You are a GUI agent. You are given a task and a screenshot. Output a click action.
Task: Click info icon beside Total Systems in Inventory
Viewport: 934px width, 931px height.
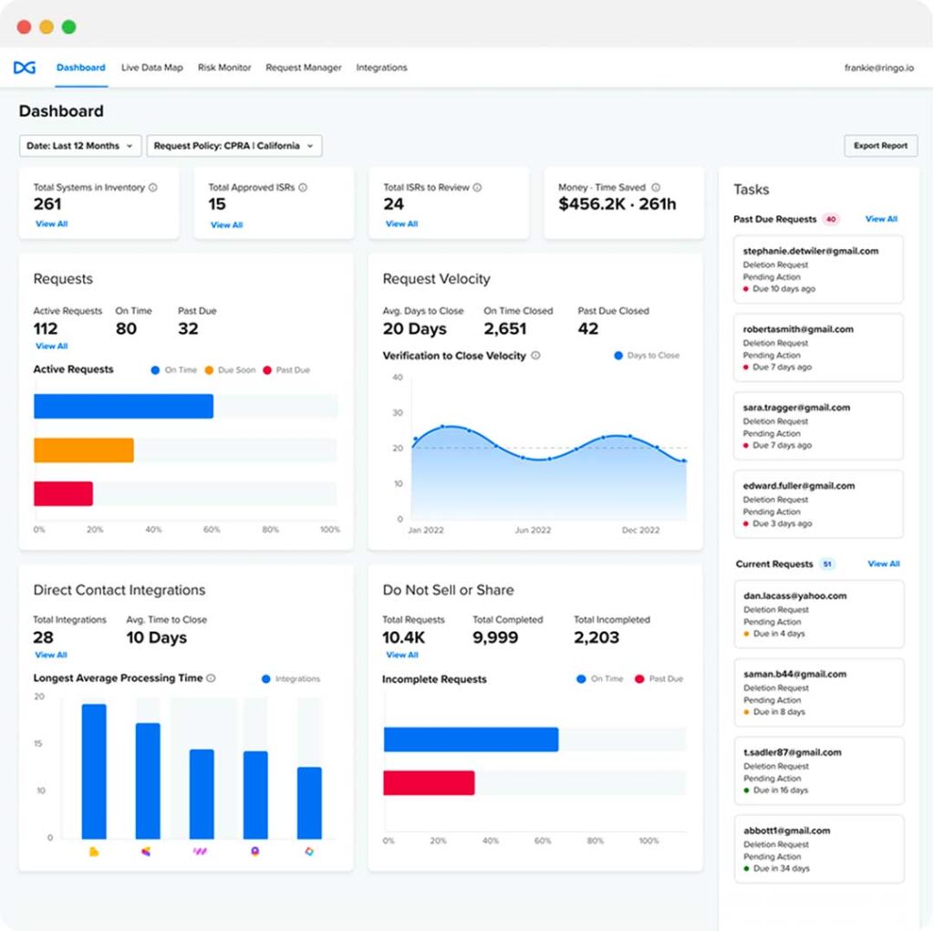coord(152,188)
